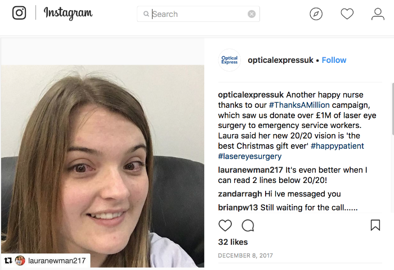Click the Instagram camera logo icon
394x270 pixels.
click(19, 13)
